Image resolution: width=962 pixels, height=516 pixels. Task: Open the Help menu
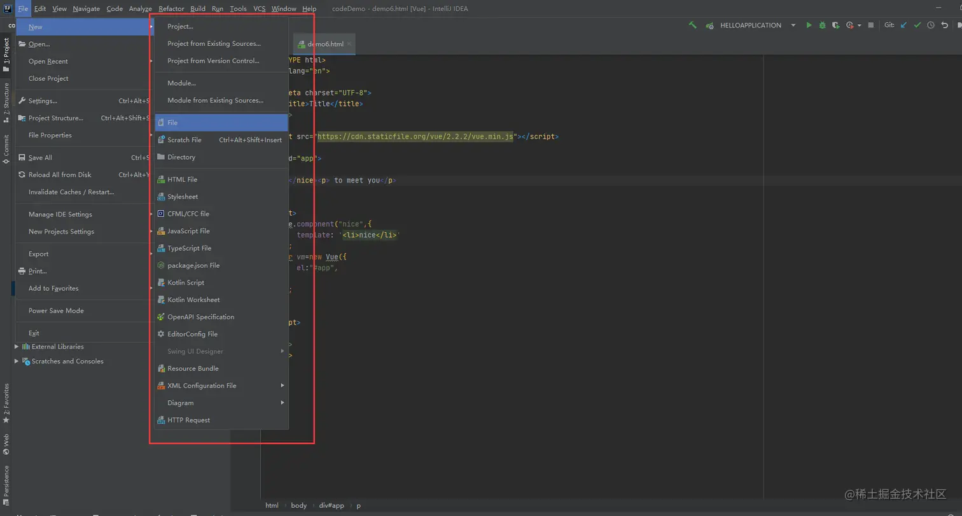tap(309, 9)
